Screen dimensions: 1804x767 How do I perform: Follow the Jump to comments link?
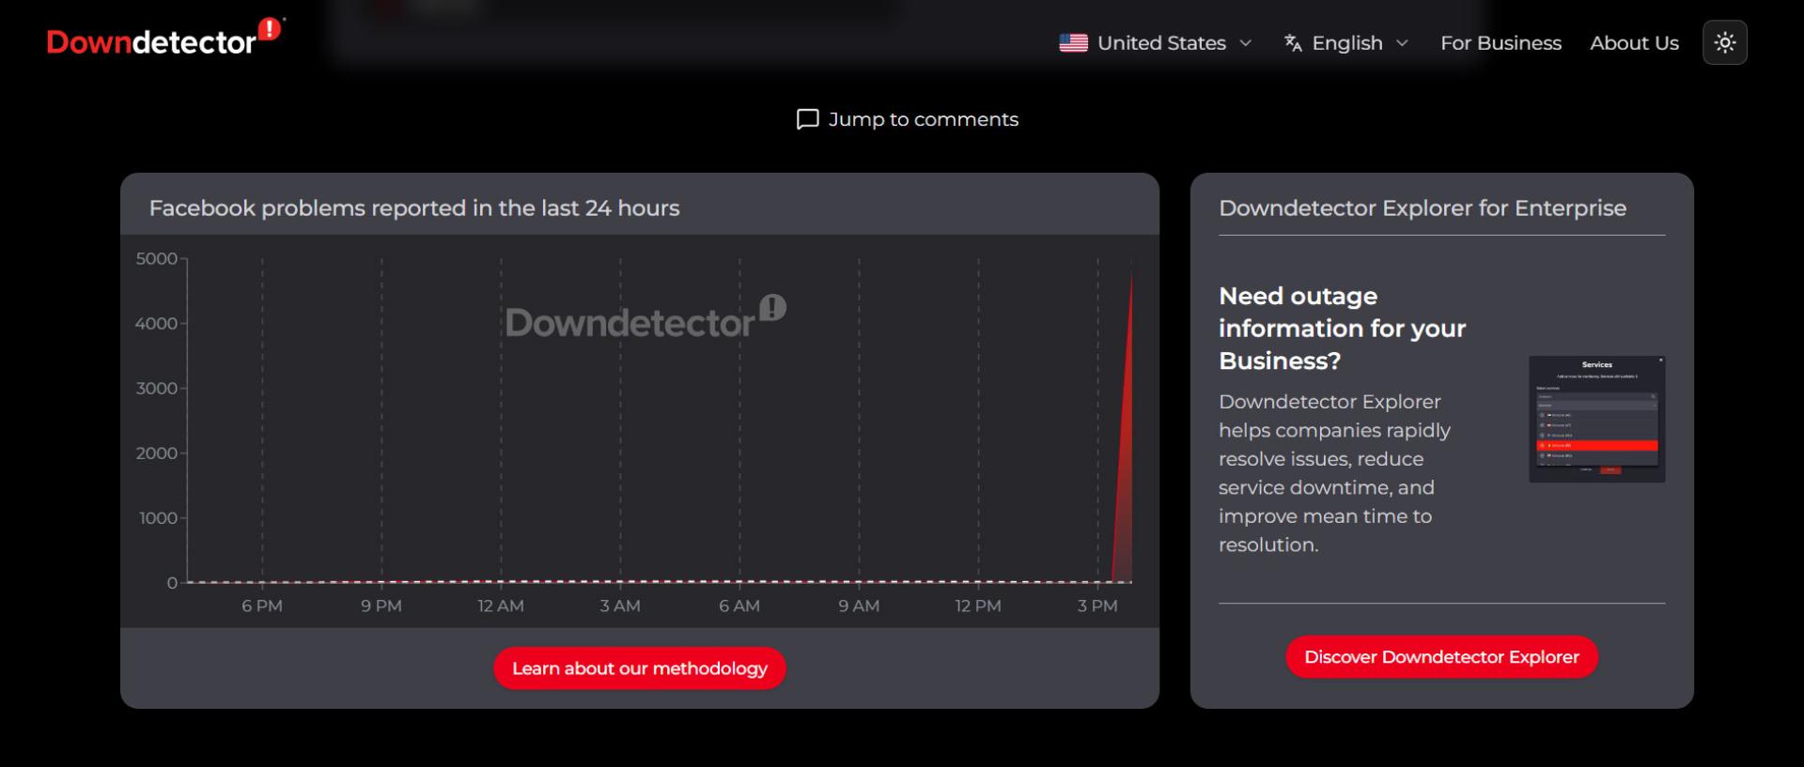[908, 120]
